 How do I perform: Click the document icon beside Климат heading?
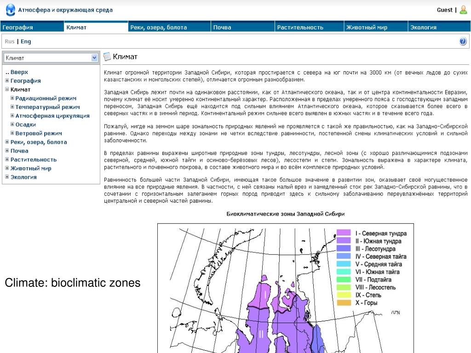coord(107,57)
